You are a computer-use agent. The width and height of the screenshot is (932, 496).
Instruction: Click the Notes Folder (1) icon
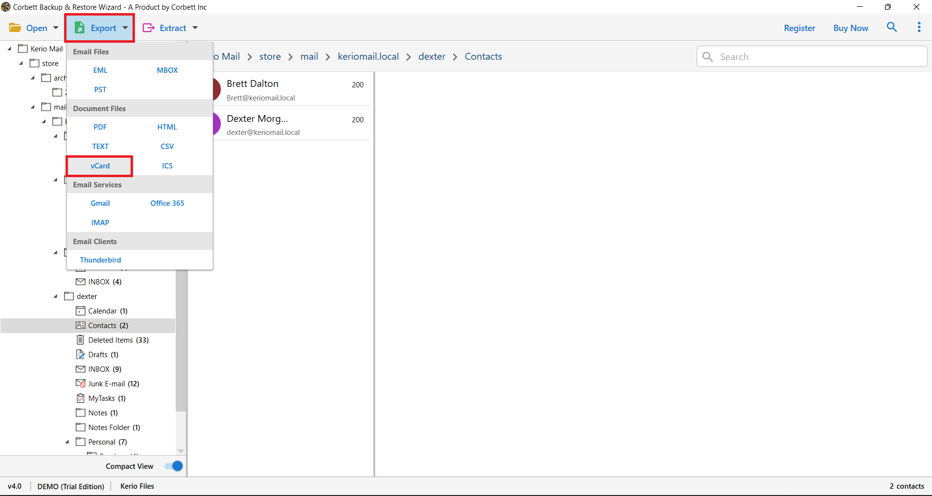click(x=81, y=427)
